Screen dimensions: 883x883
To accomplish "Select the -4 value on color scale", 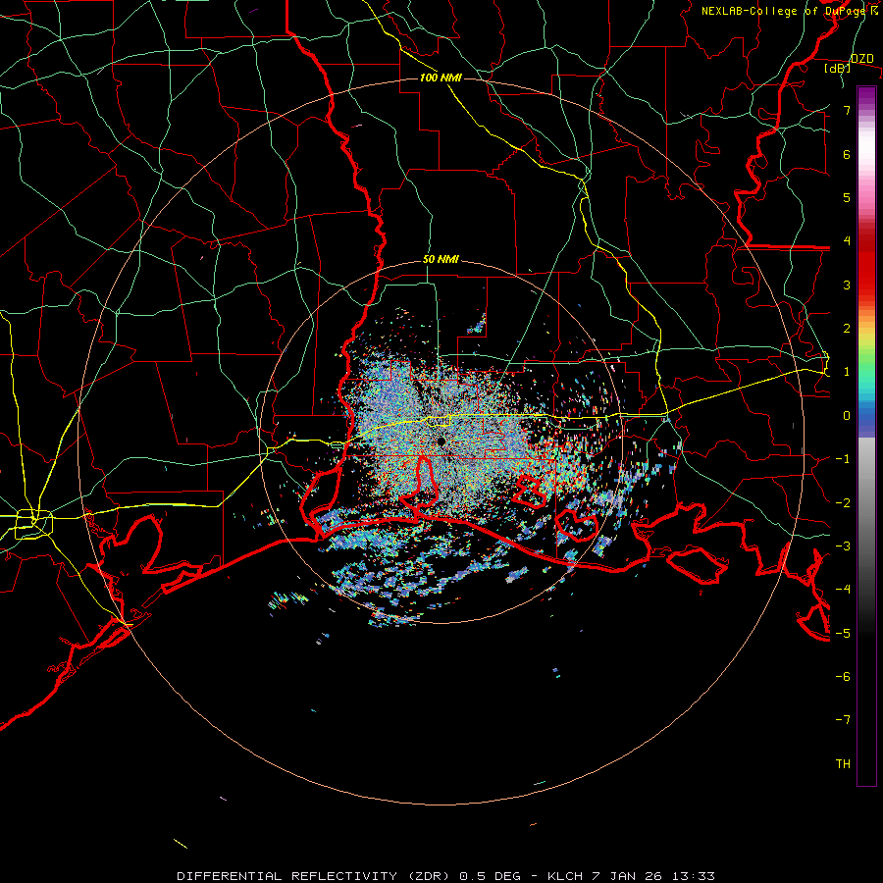I will [843, 590].
